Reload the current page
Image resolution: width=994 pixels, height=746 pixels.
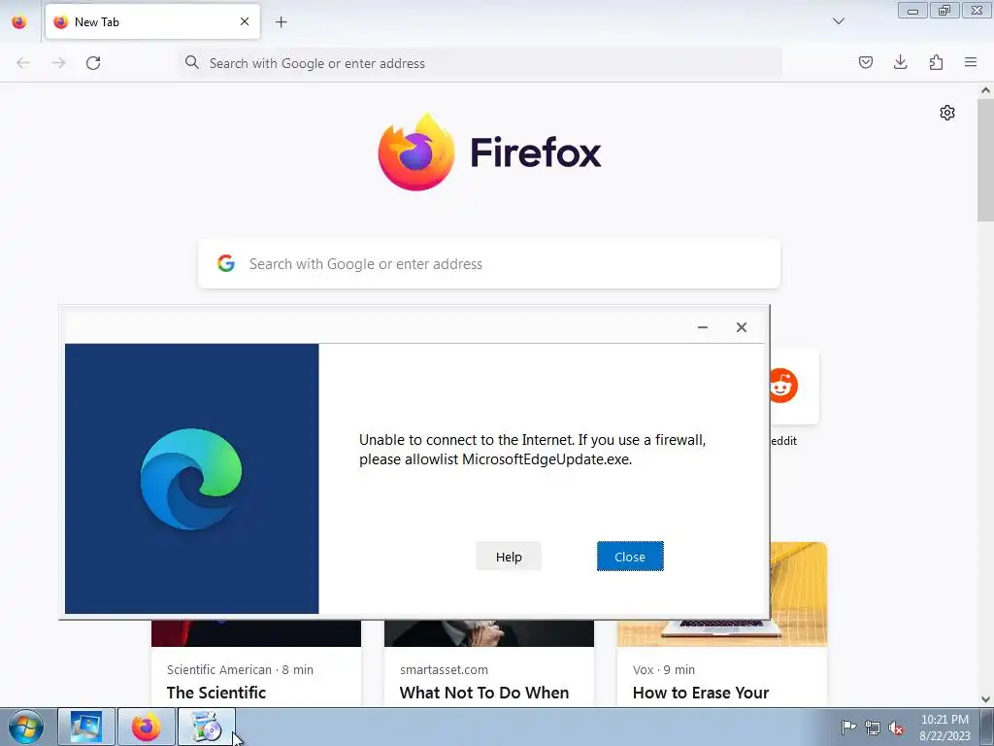click(93, 63)
